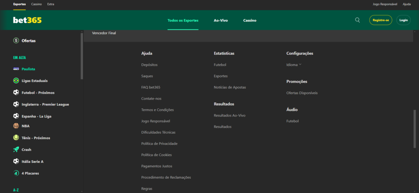Open the Extra top tab
419x193 pixels.
(50, 4)
